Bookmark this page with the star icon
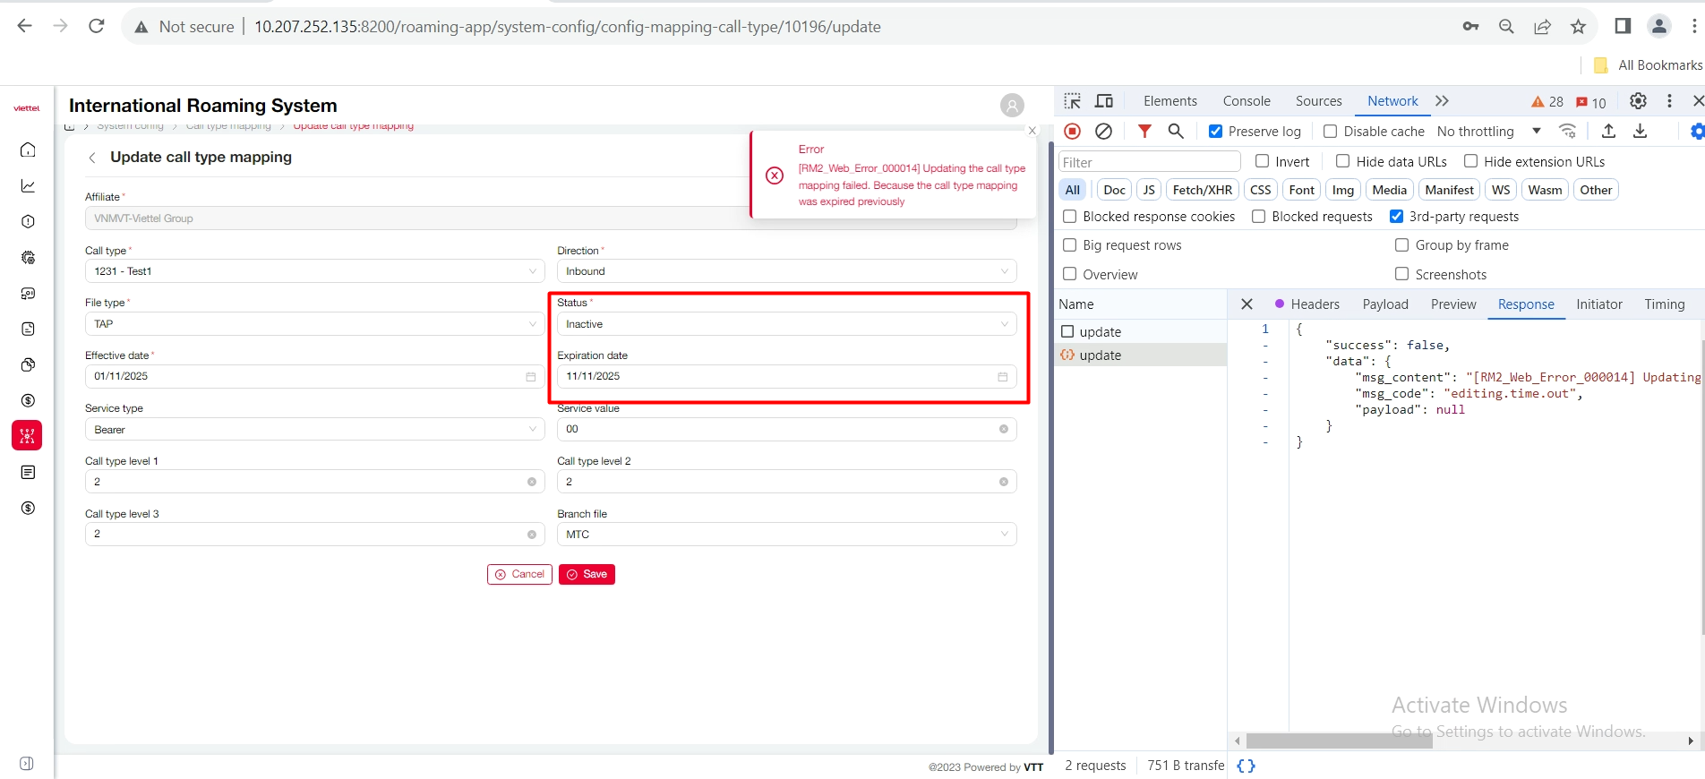 (x=1578, y=27)
